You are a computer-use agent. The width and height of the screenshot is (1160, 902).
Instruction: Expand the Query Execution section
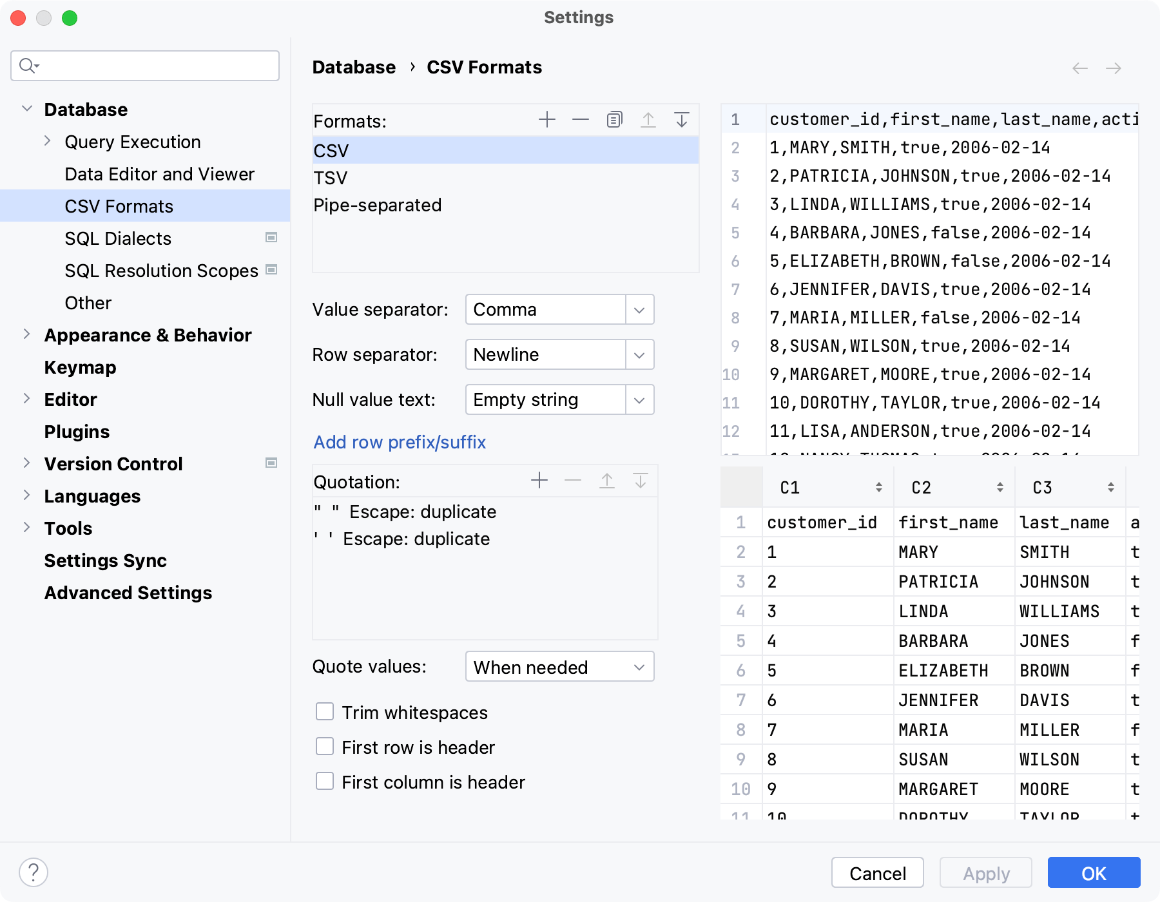coord(48,141)
